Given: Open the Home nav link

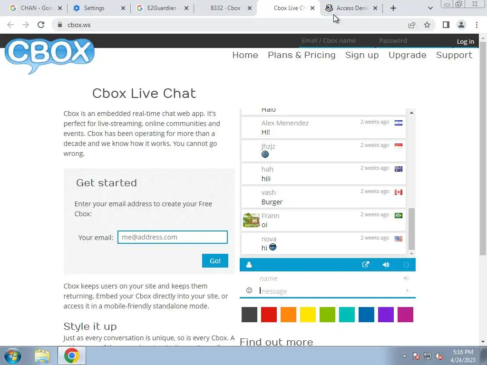Looking at the screenshot, I should click(x=245, y=55).
